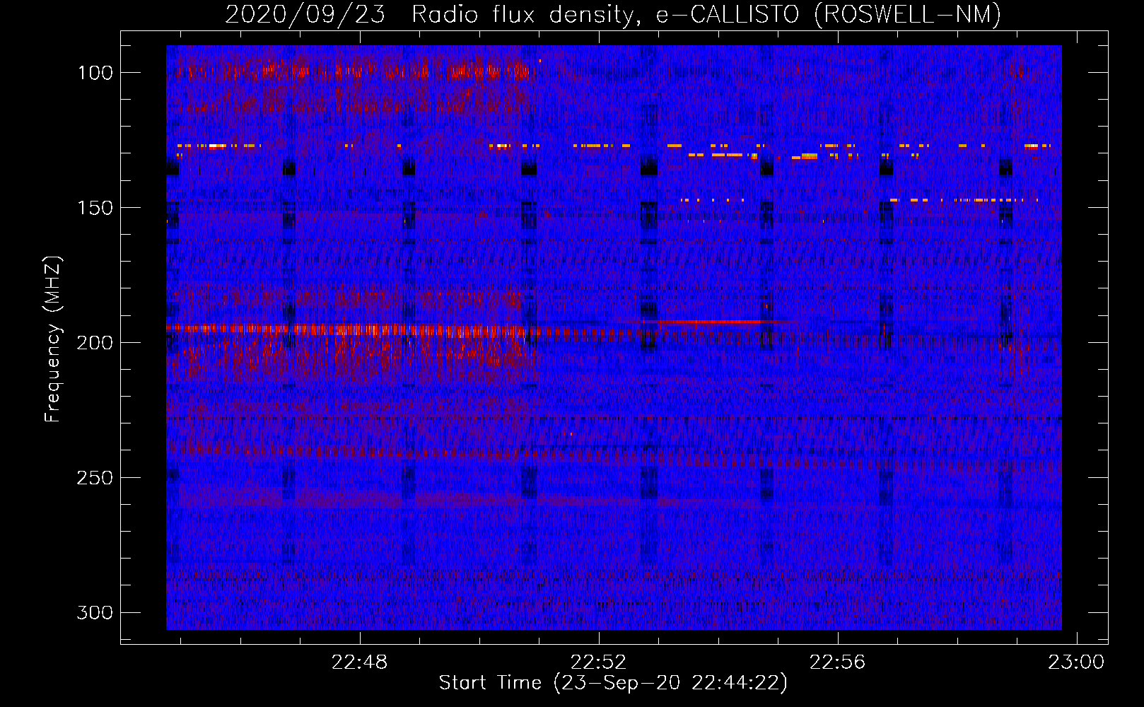Click the 22:56 time tick label

click(x=838, y=662)
